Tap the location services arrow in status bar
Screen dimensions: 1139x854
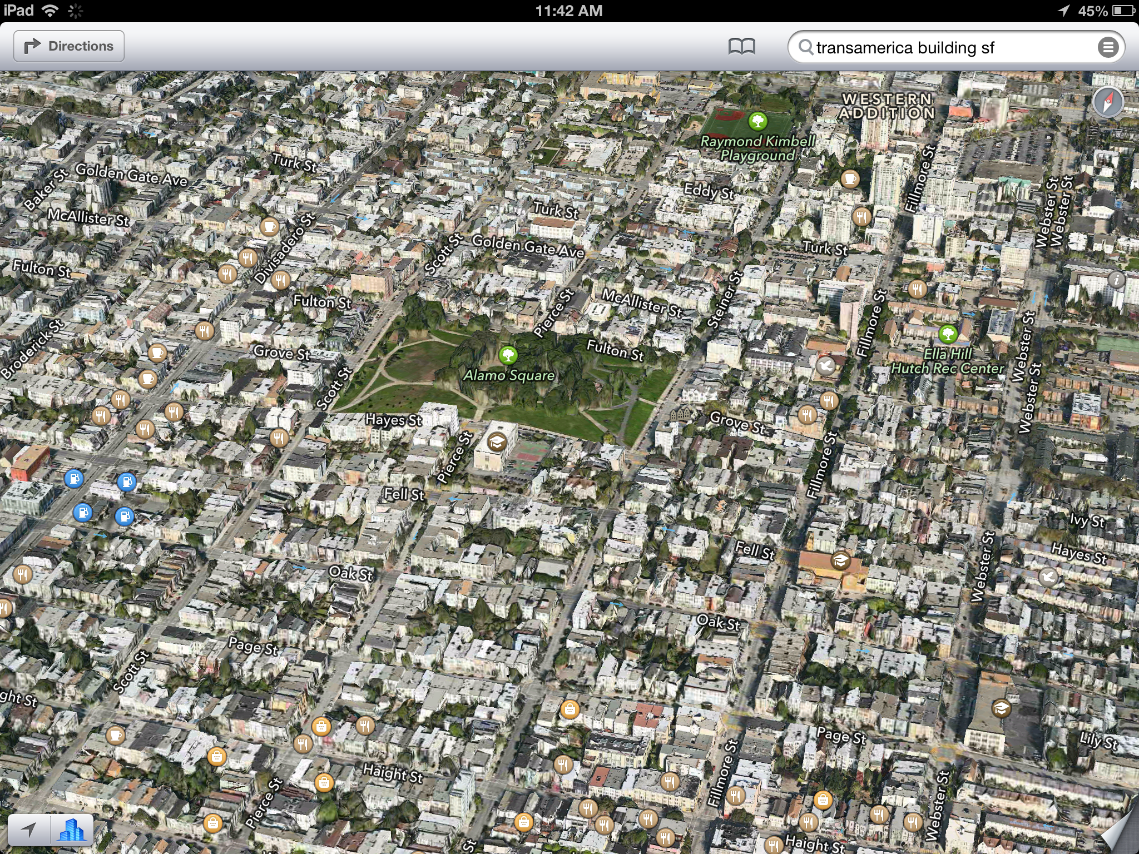(1063, 11)
